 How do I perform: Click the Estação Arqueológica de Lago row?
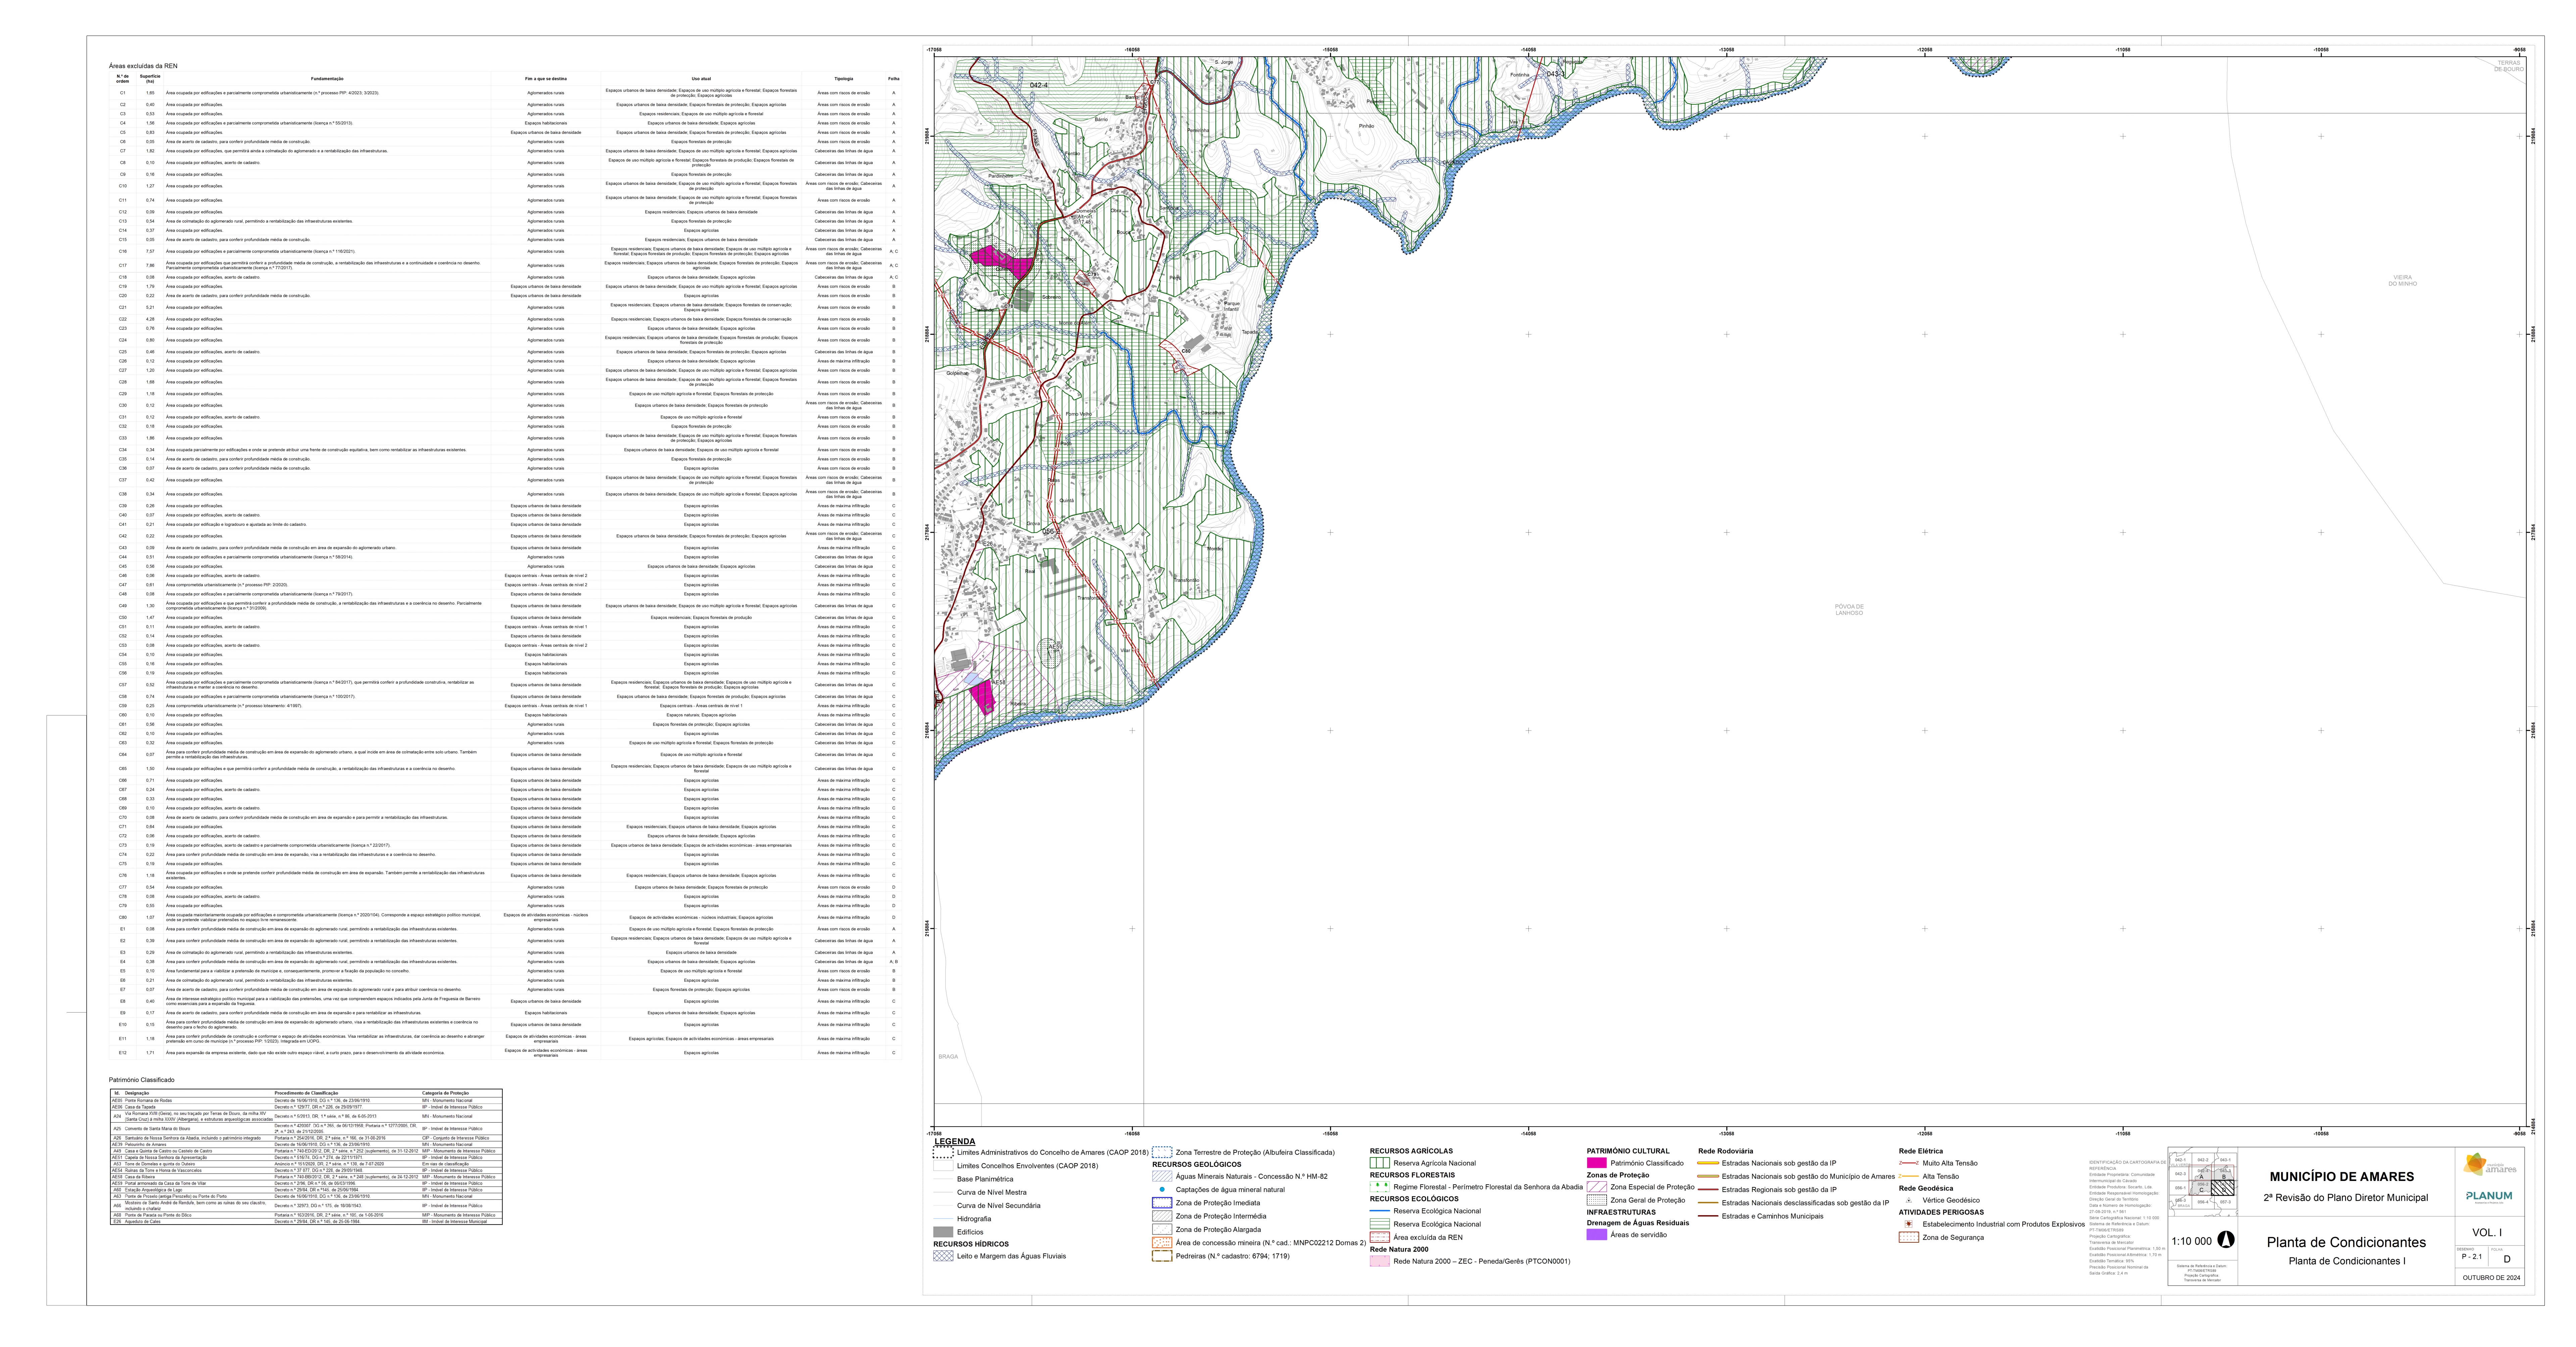(x=306, y=1190)
